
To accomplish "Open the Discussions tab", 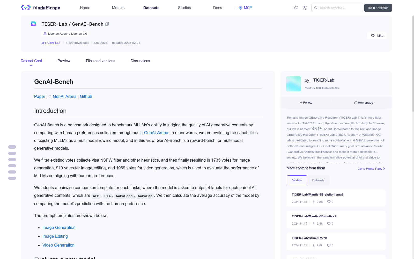I will pyautogui.click(x=140, y=61).
